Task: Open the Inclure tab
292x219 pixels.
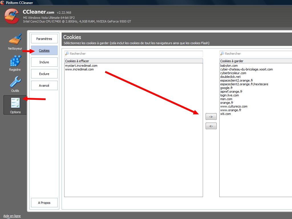Action: click(x=44, y=62)
